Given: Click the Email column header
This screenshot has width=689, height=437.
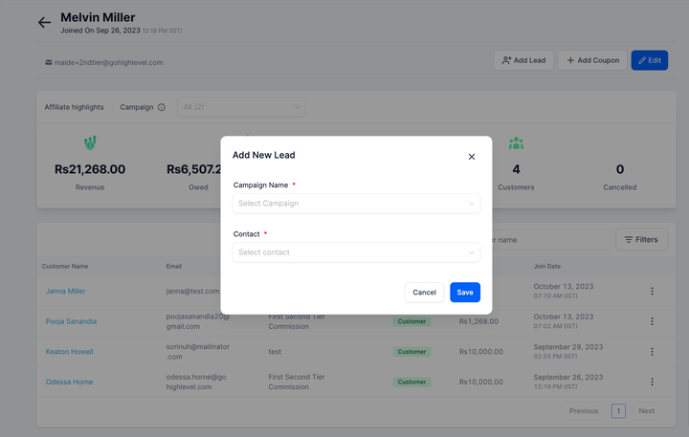Looking at the screenshot, I should click(x=173, y=266).
